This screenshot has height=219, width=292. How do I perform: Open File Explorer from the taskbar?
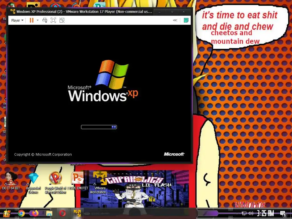pos(49,213)
